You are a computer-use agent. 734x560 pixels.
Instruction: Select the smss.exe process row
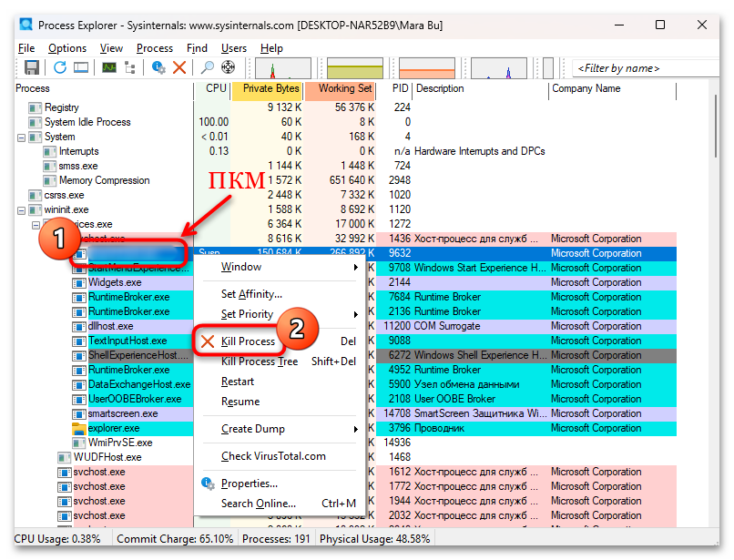[x=345, y=166]
